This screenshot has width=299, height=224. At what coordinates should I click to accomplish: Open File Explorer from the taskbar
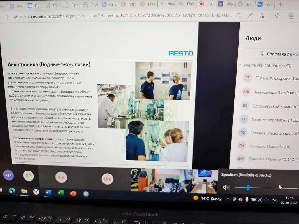pyautogui.click(x=24, y=191)
